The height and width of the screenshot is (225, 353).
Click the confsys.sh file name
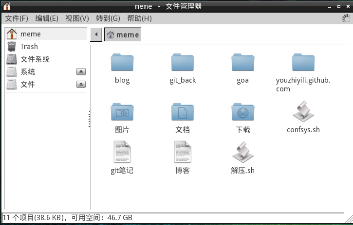coord(303,130)
